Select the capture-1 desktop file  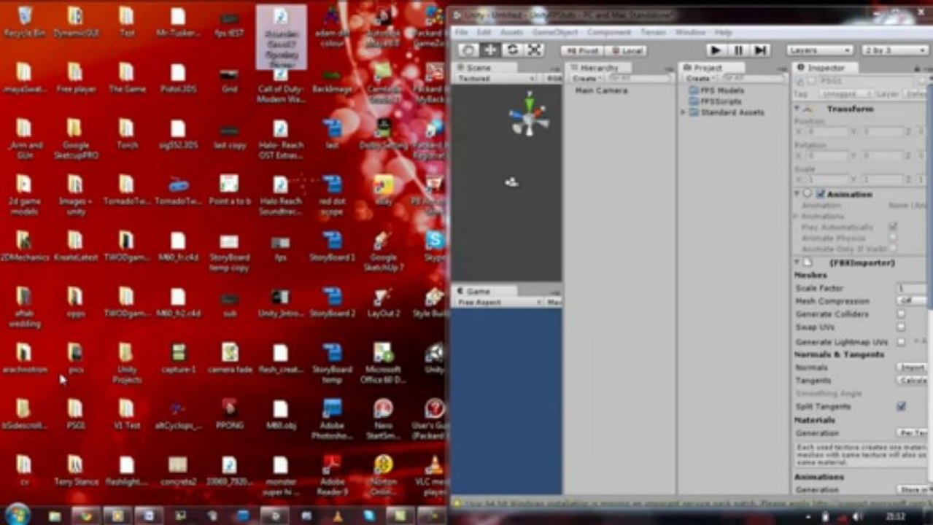[179, 358]
